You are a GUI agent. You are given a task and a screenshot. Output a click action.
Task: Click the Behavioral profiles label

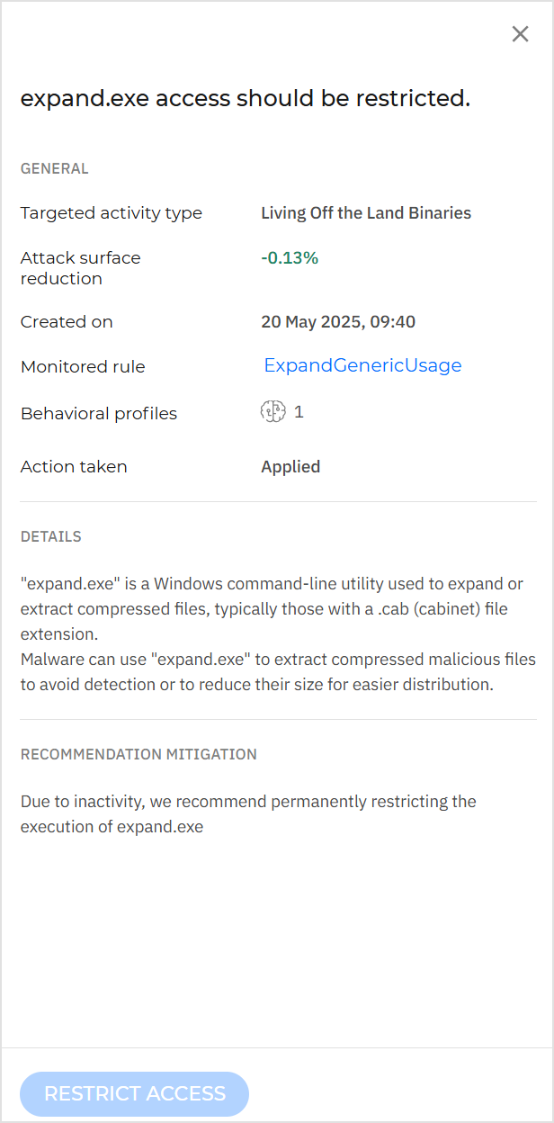tap(99, 413)
